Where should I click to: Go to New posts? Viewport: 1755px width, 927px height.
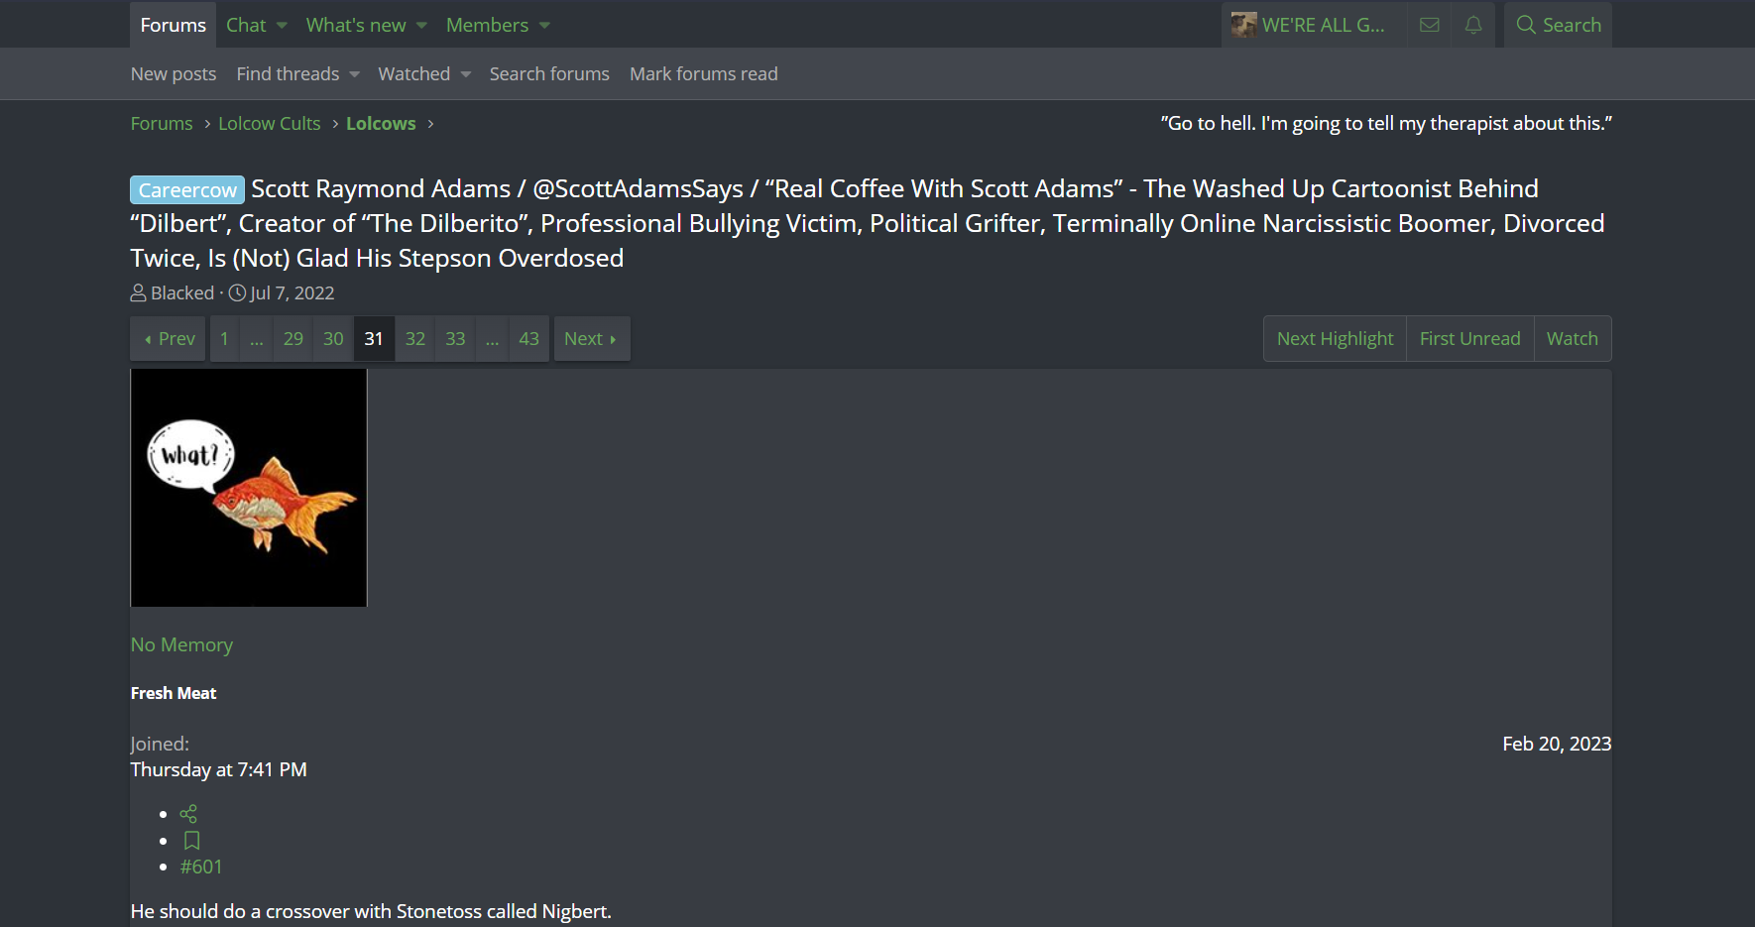tap(174, 74)
